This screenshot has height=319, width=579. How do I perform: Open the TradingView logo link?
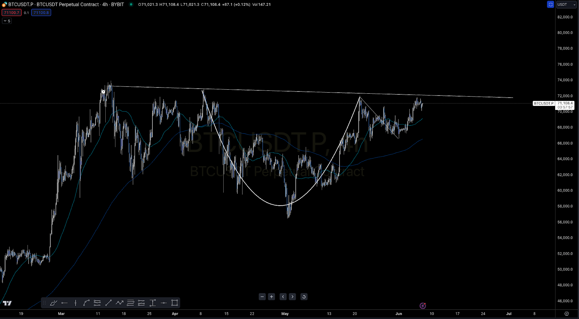7,303
